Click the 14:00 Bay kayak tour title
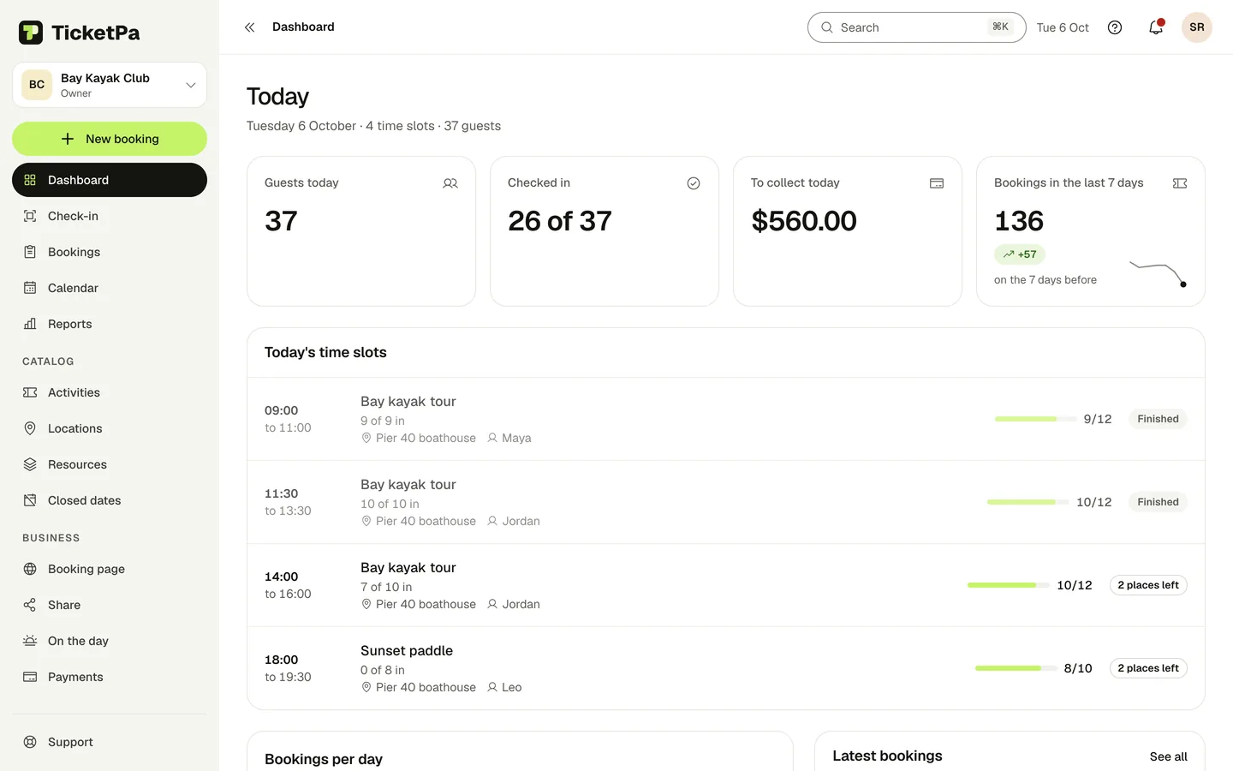The image size is (1233, 771). 408,568
